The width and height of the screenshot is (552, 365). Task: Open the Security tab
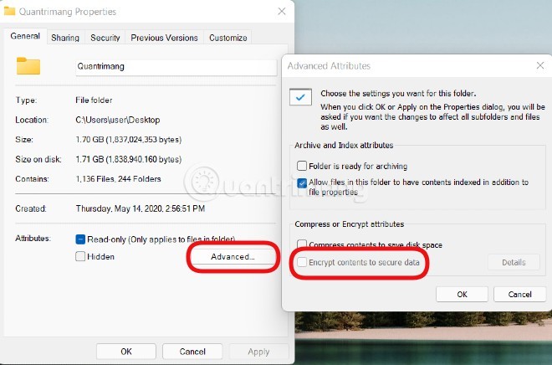point(105,38)
